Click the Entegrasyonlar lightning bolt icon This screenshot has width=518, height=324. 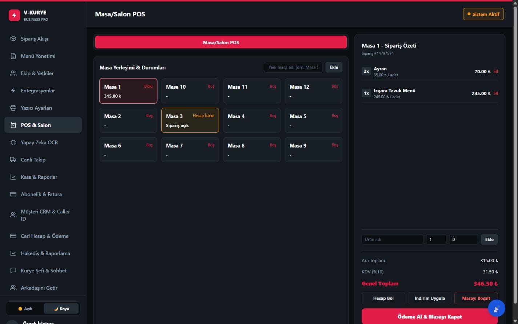pos(13,91)
